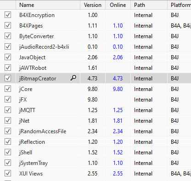191x181 pixels.
Task: Uncheck the jNet library checkbox
Action: tap(8, 120)
